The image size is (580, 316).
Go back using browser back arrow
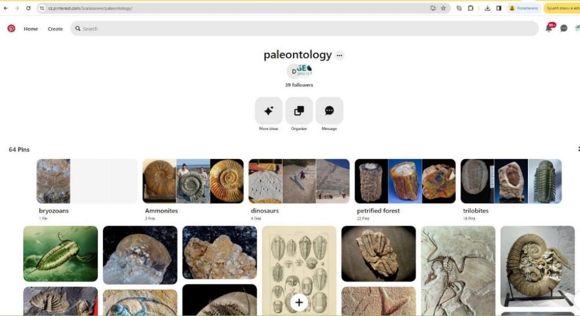6,8
